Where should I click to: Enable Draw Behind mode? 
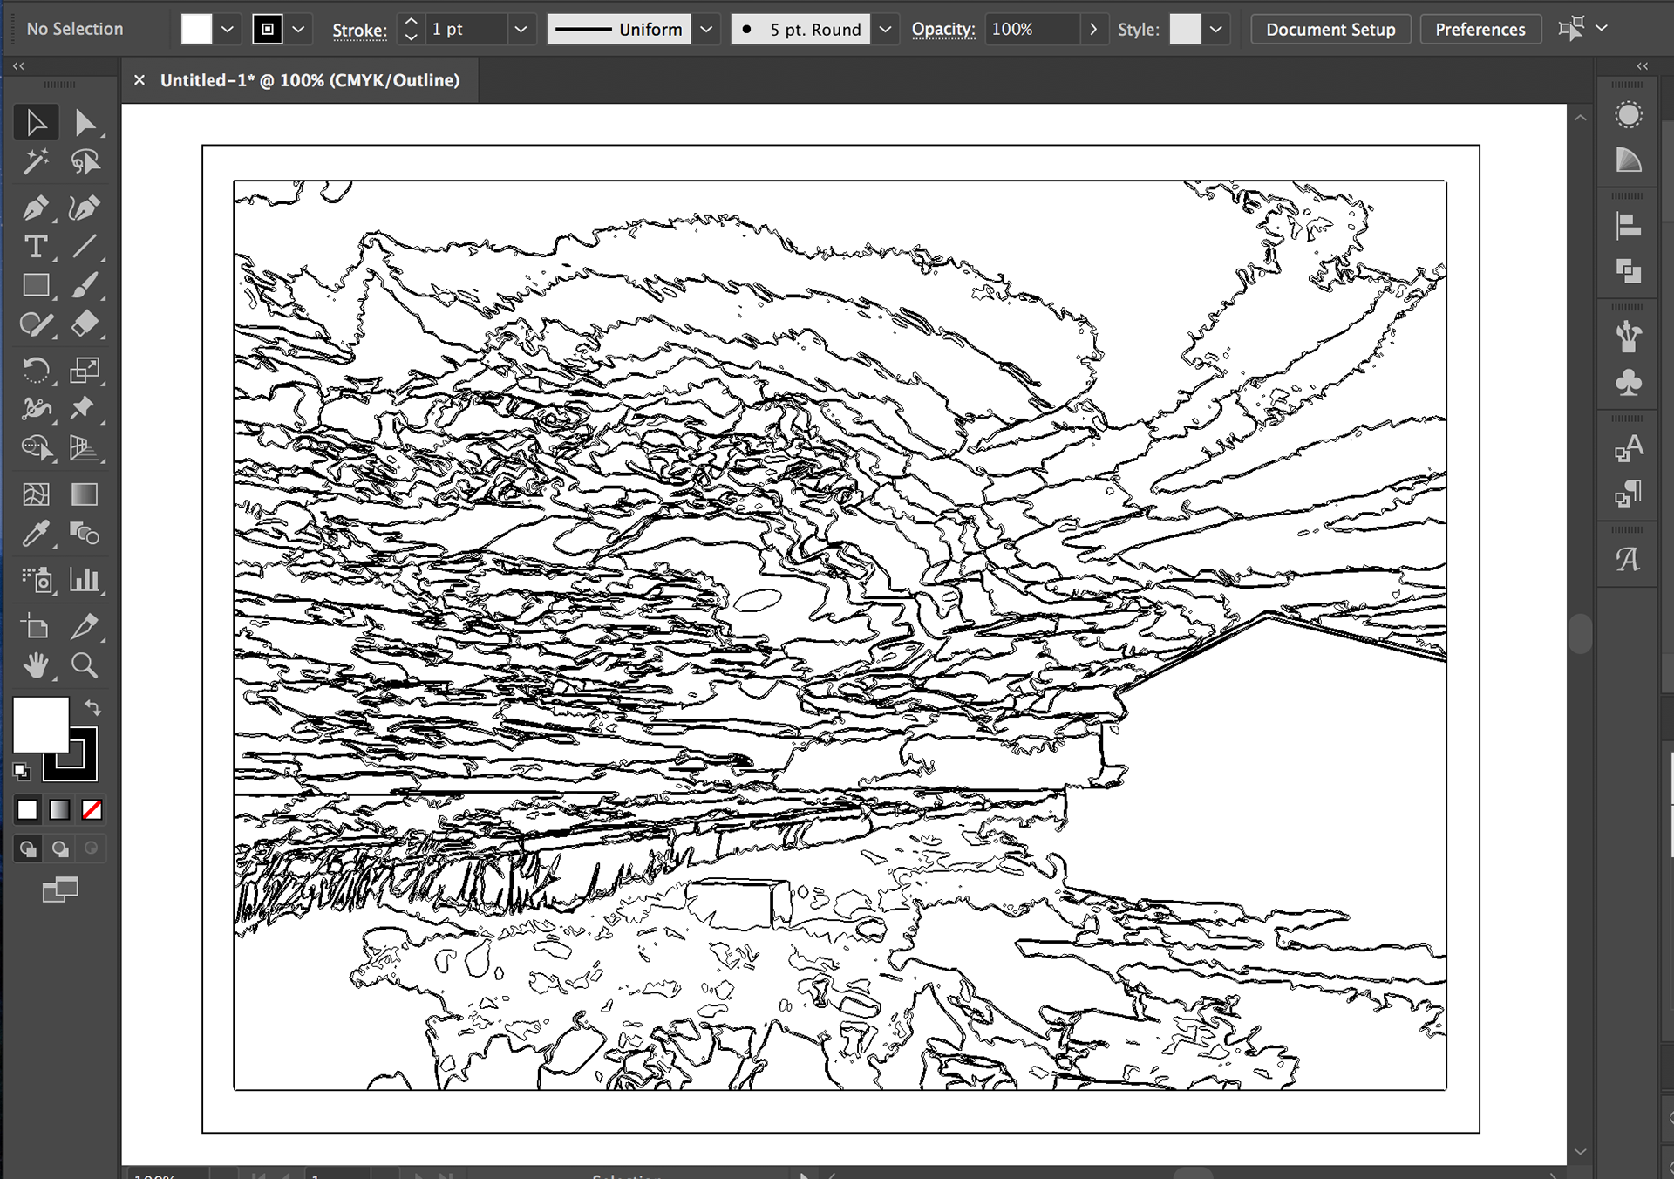tap(60, 848)
